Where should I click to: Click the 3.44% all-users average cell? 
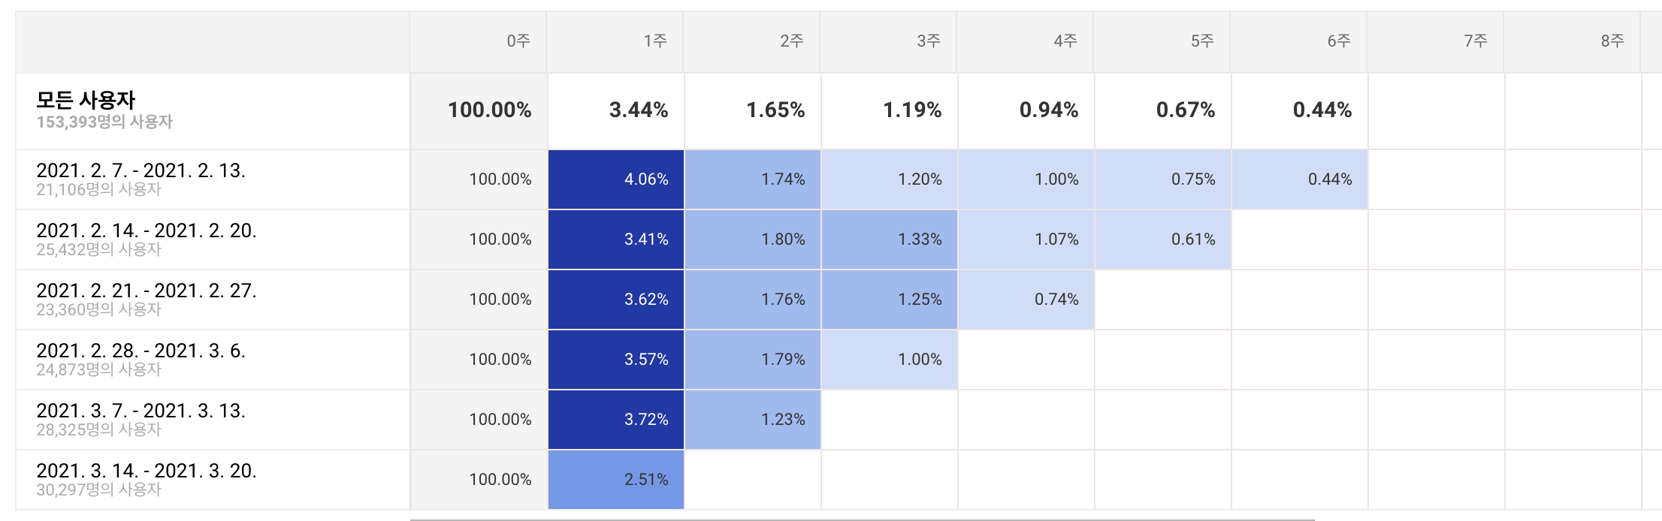(638, 110)
